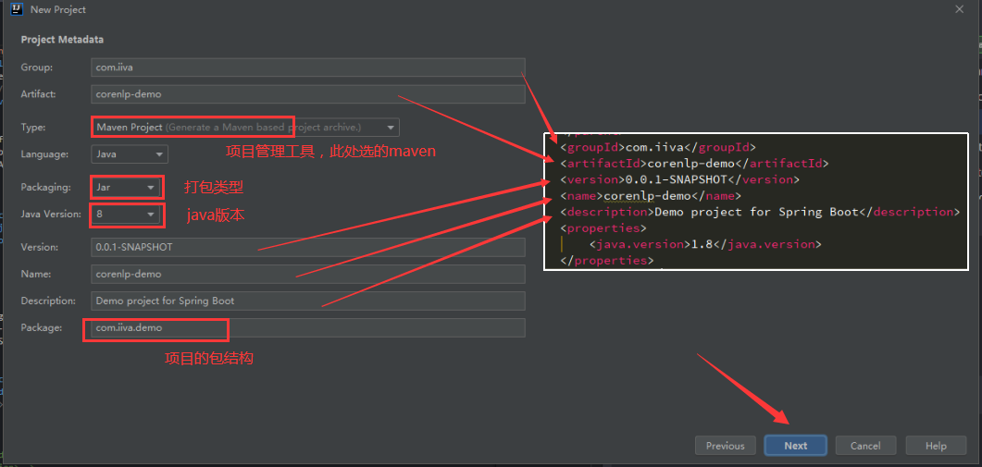
Task: Click the Java Version: label
Action: click(51, 215)
